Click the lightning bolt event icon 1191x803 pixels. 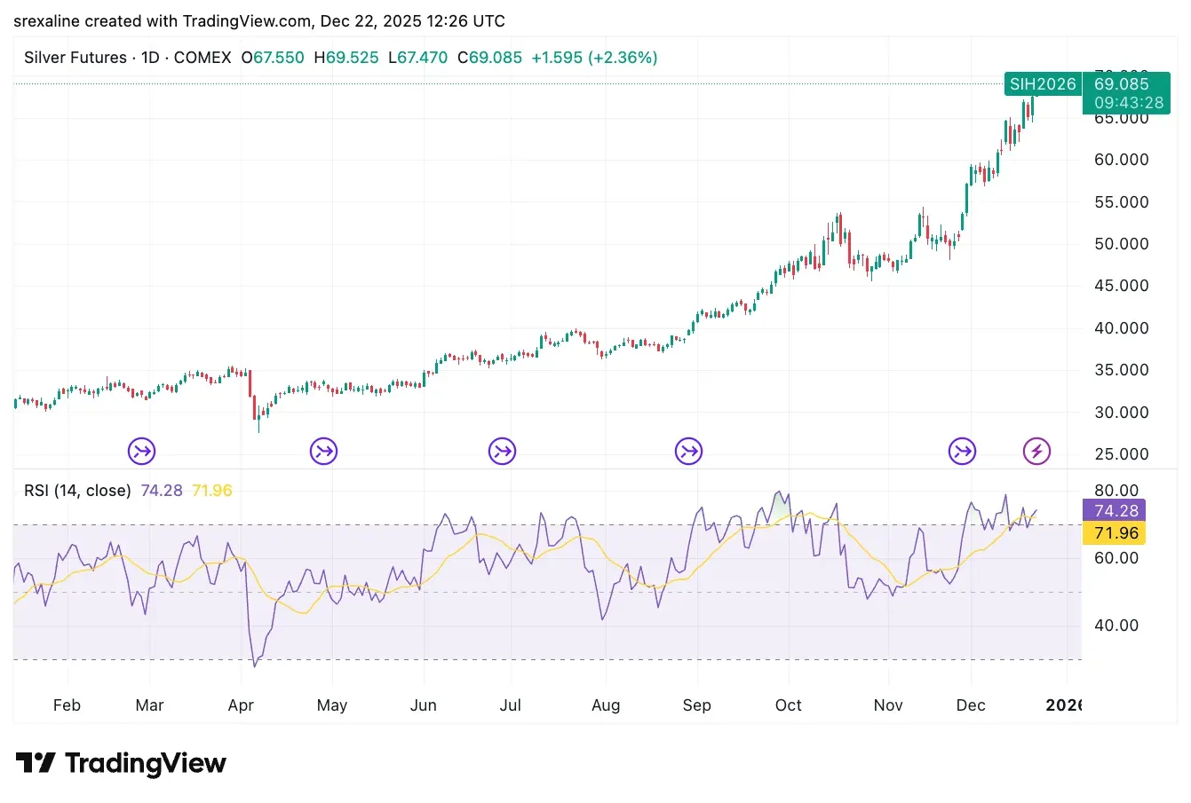1036,452
